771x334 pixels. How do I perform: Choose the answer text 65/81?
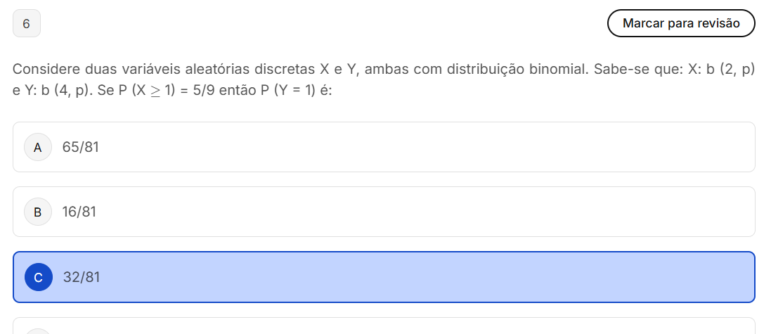[80, 147]
